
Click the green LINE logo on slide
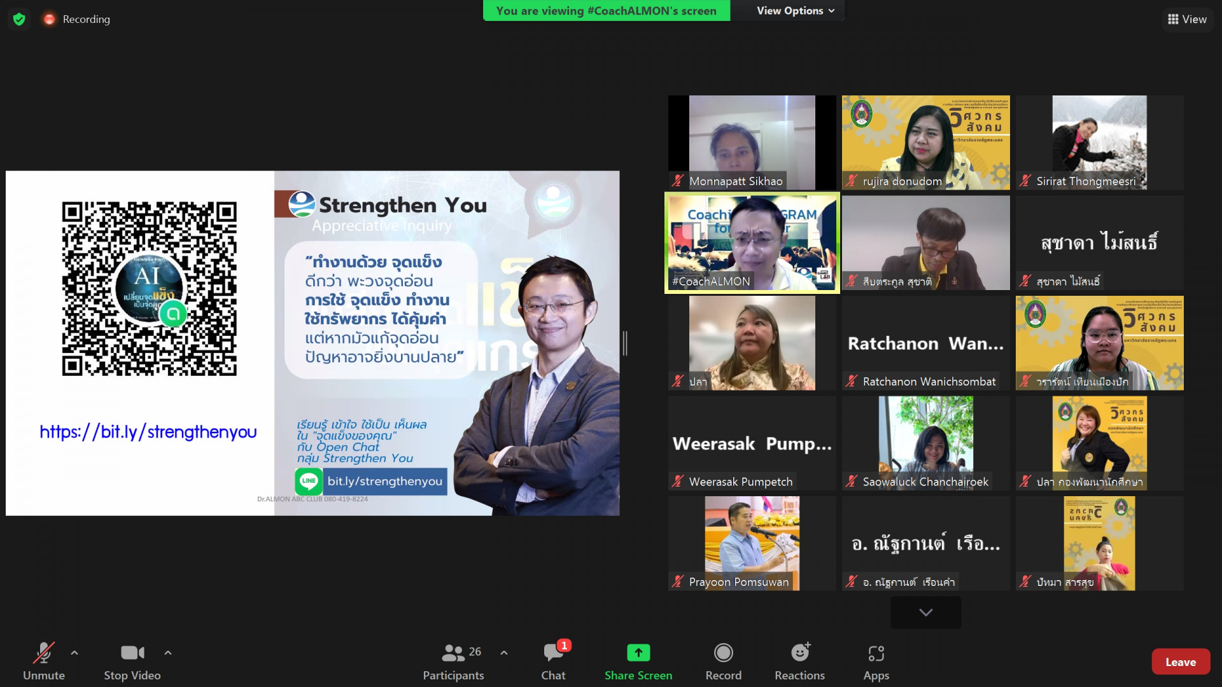pyautogui.click(x=309, y=482)
